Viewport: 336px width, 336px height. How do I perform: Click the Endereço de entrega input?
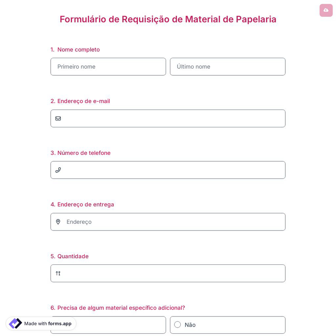point(168,221)
